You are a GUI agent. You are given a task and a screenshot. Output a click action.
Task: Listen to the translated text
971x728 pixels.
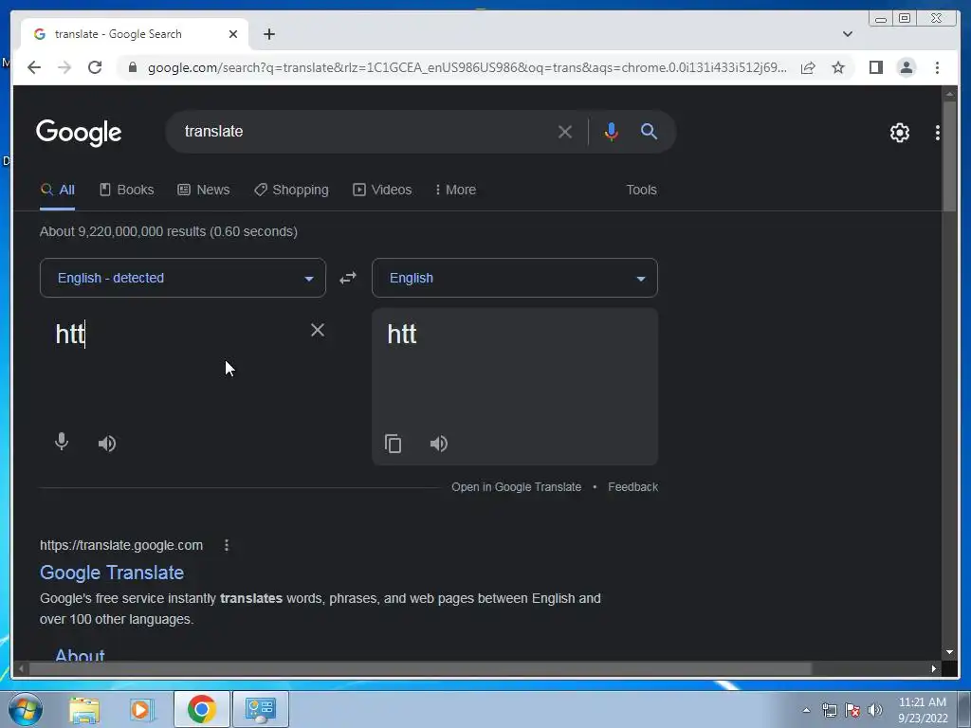[438, 444]
